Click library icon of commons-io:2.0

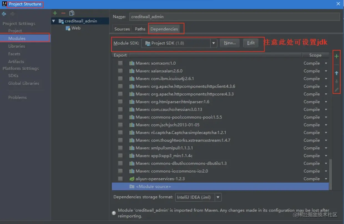point(132,171)
